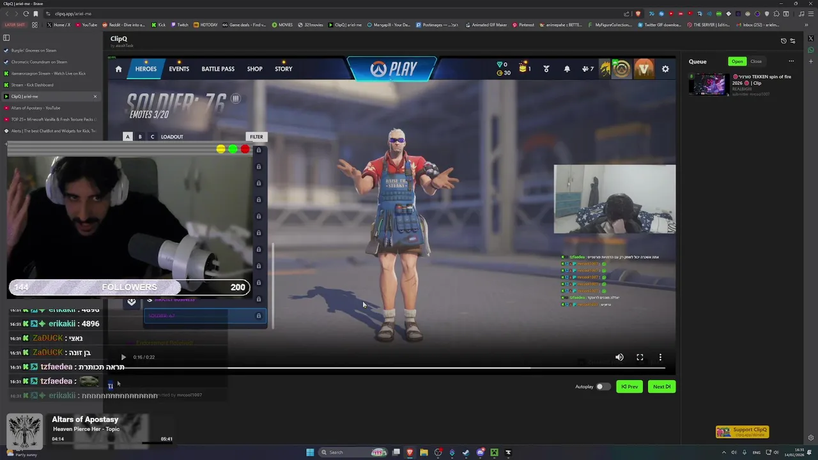Click the TEKKEN spin of fire clip title
The image size is (818, 460).
762,80
